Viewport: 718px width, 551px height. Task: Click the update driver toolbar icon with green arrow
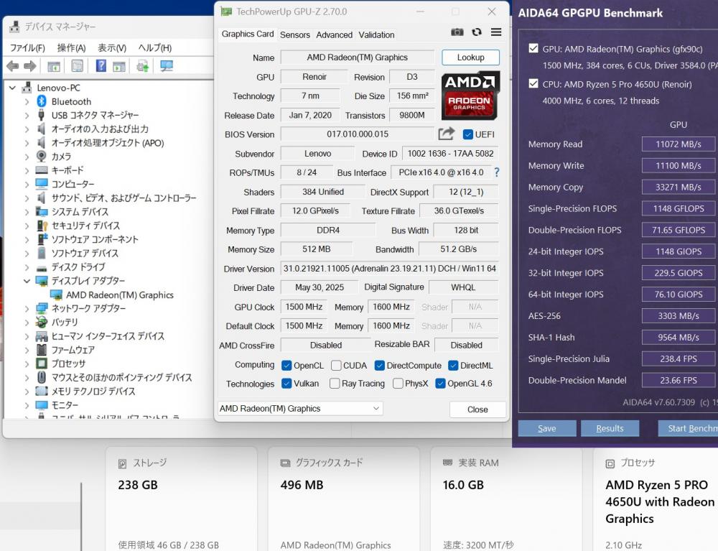(x=142, y=66)
